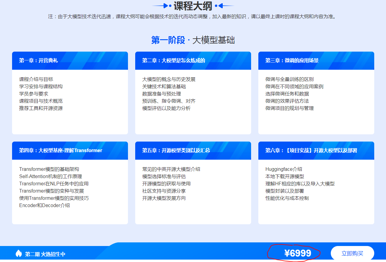386x262 pixels.
Task: Click the Huggingface介绍 item
Action: 284,169
